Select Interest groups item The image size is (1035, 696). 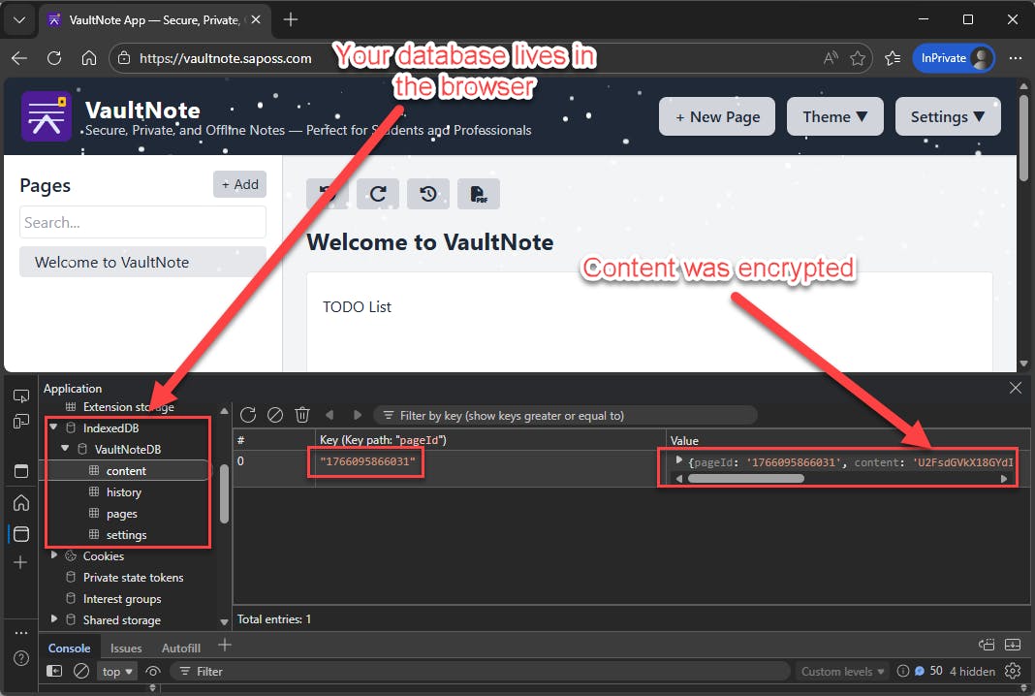[x=122, y=598]
